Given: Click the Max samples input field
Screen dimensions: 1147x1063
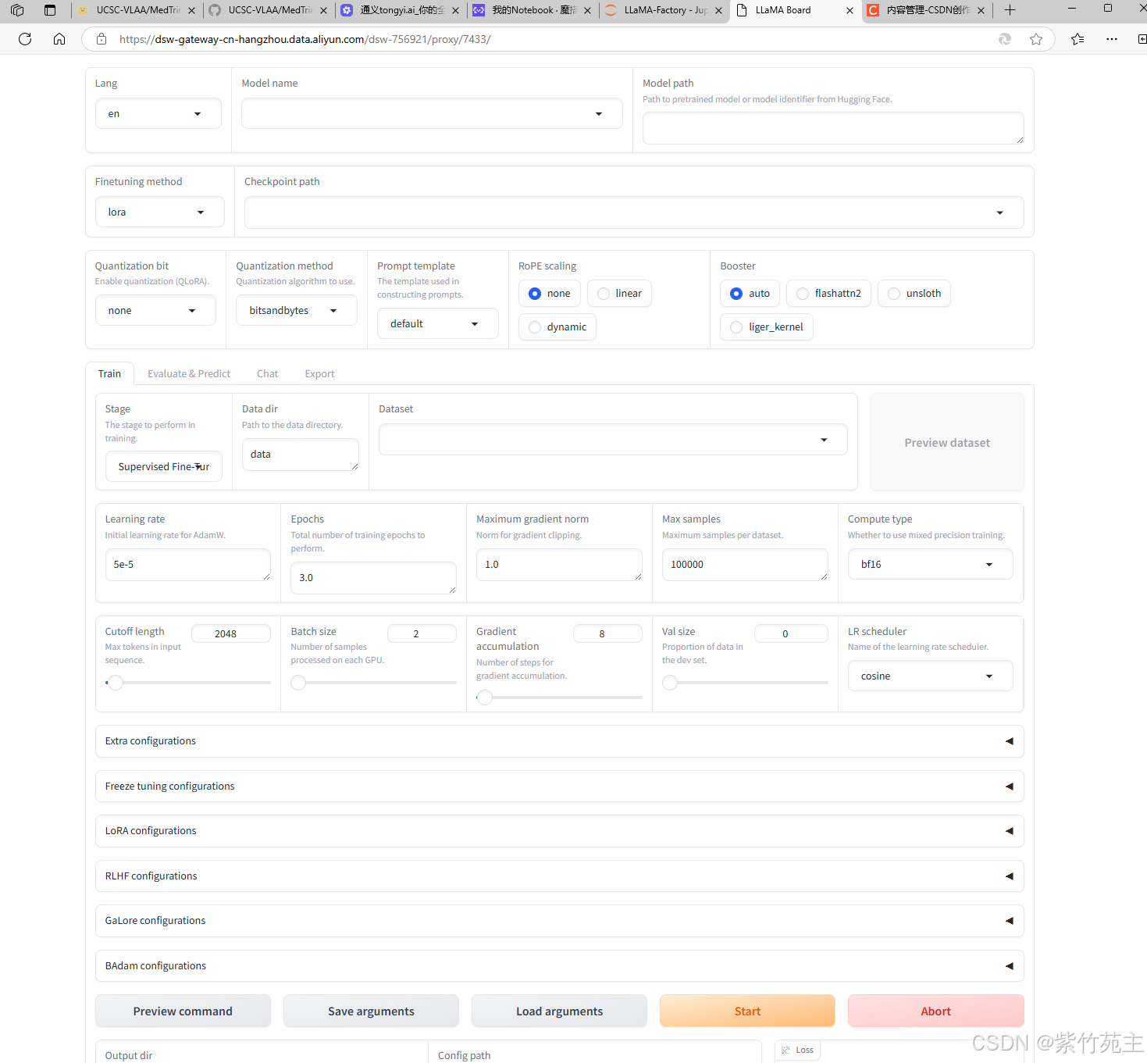Looking at the screenshot, I should [x=745, y=565].
